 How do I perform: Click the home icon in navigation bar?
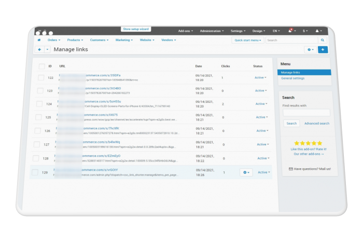[x=39, y=40]
